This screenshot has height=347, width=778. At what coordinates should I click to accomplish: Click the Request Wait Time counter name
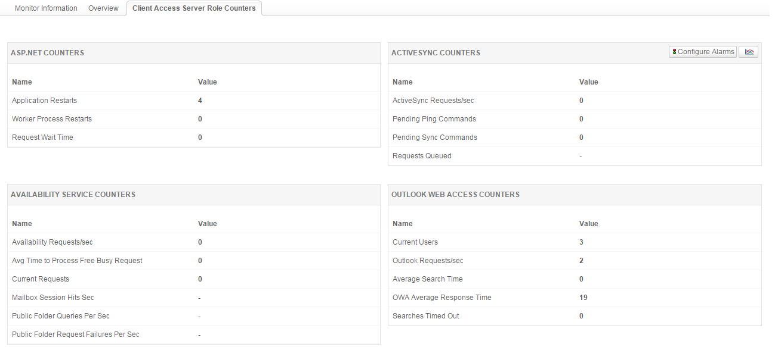42,137
